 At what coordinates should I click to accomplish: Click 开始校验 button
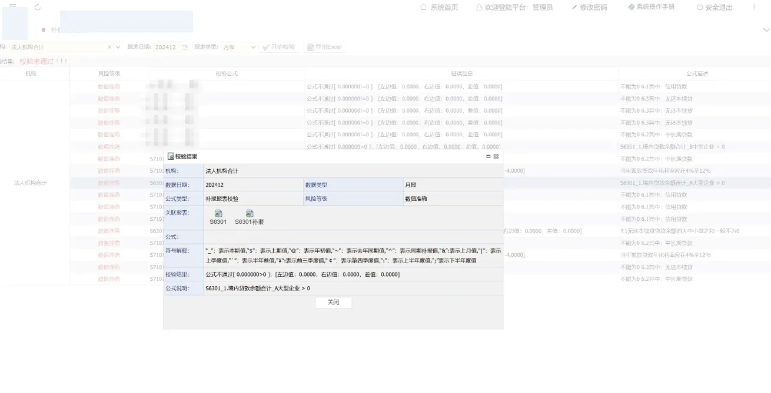[278, 47]
